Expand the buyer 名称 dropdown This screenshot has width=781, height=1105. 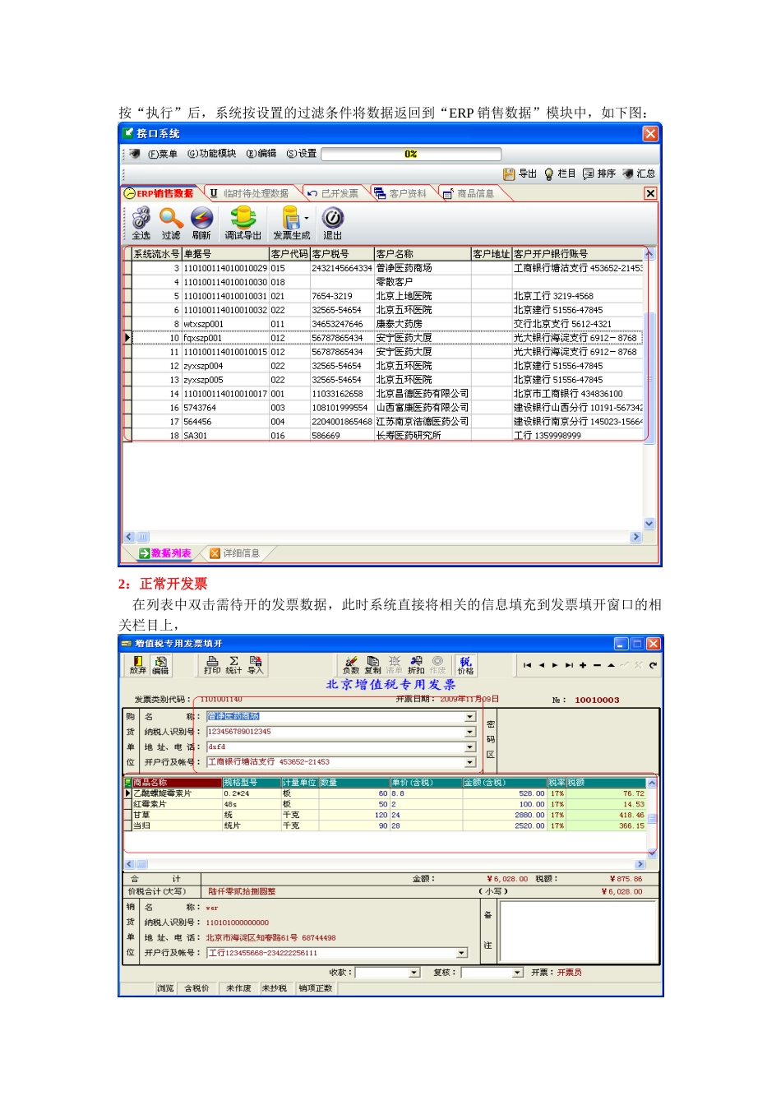[x=470, y=717]
